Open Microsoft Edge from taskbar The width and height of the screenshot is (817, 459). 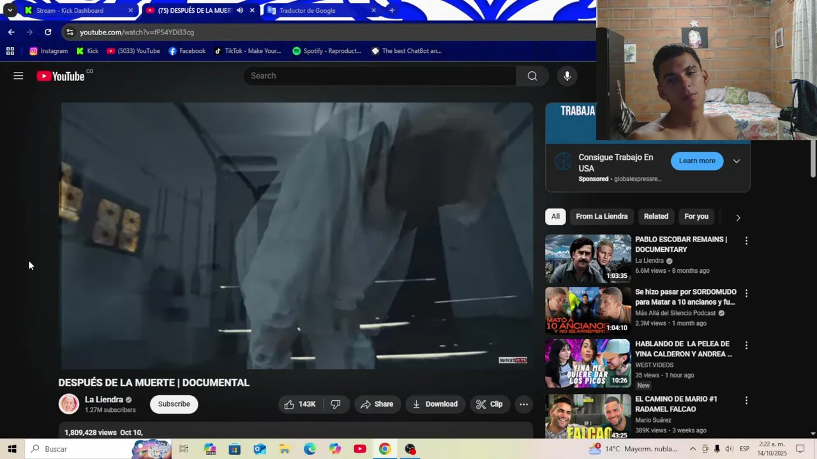310,449
